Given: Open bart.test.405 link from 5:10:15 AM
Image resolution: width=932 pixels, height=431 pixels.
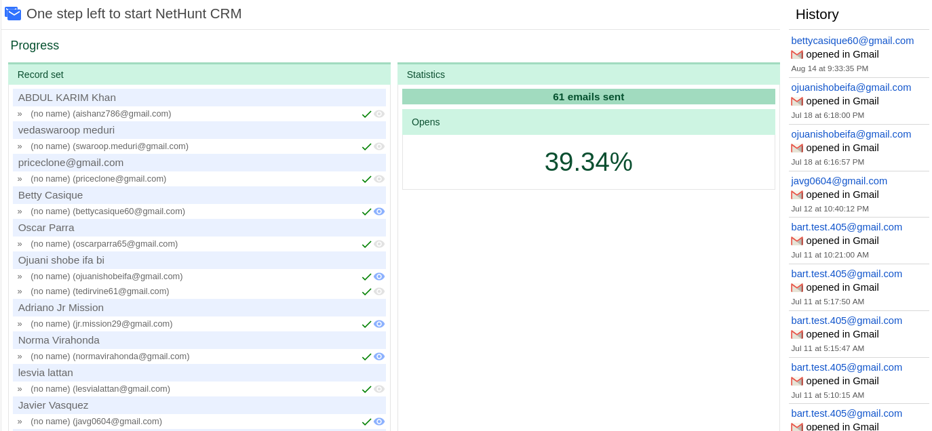Looking at the screenshot, I should [847, 367].
